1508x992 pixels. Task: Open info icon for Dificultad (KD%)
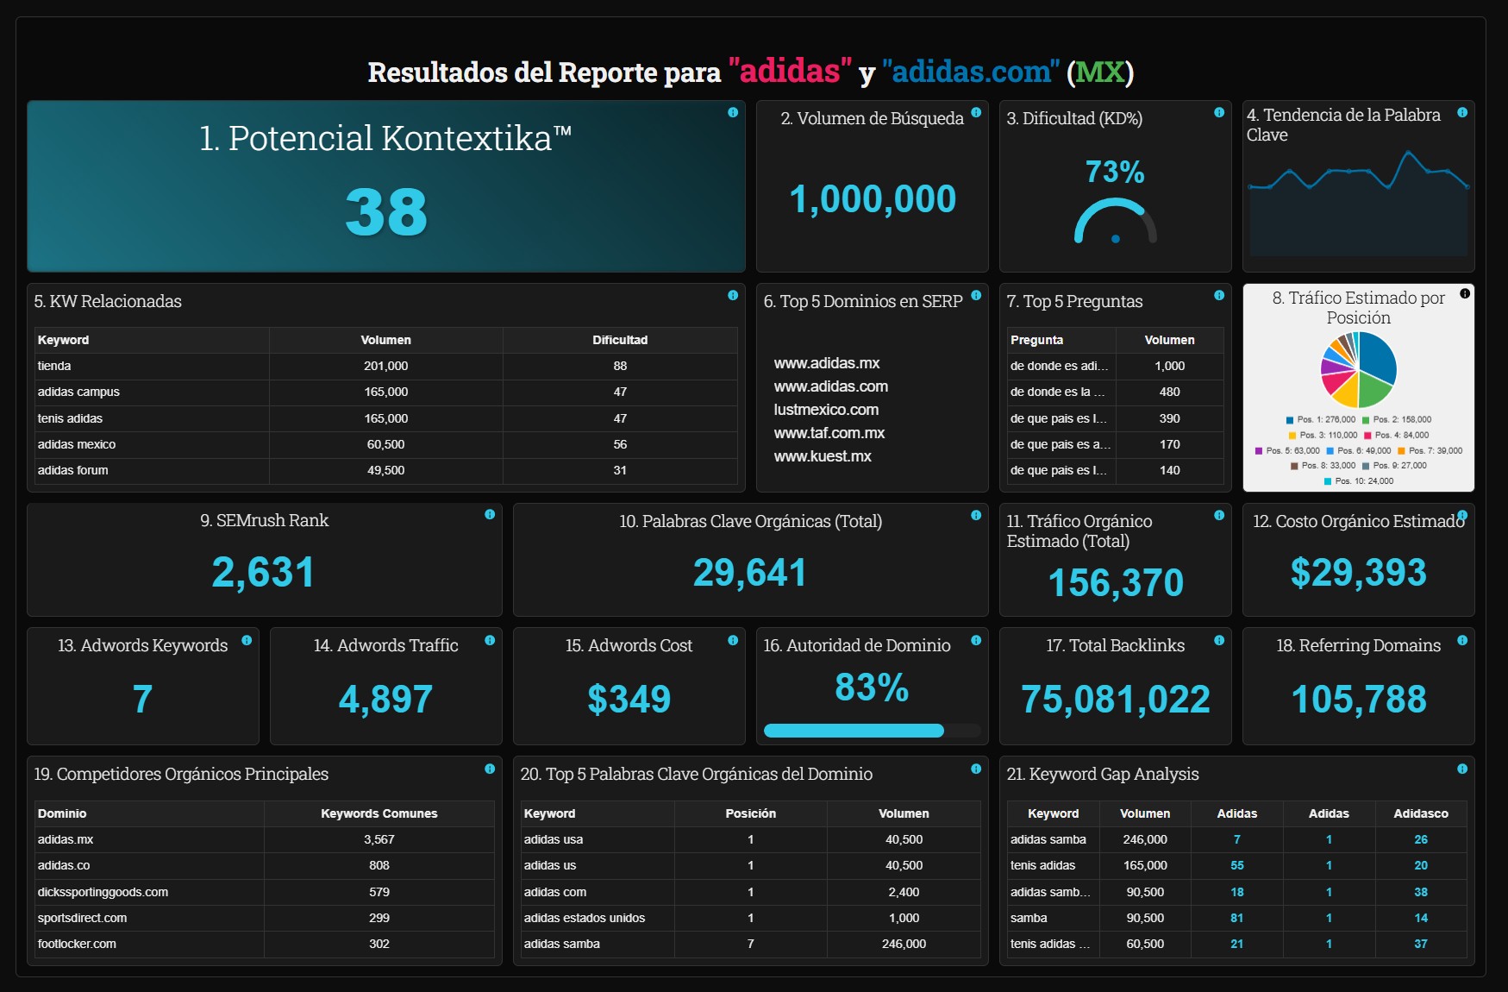(1219, 112)
